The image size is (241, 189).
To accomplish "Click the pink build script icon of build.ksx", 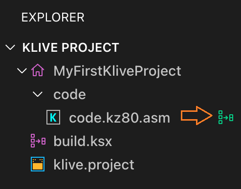I will point(38,141).
